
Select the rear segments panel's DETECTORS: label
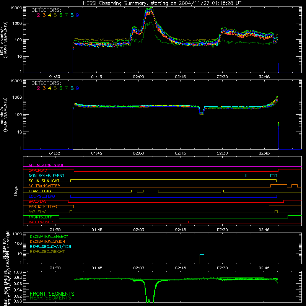point(46,83)
